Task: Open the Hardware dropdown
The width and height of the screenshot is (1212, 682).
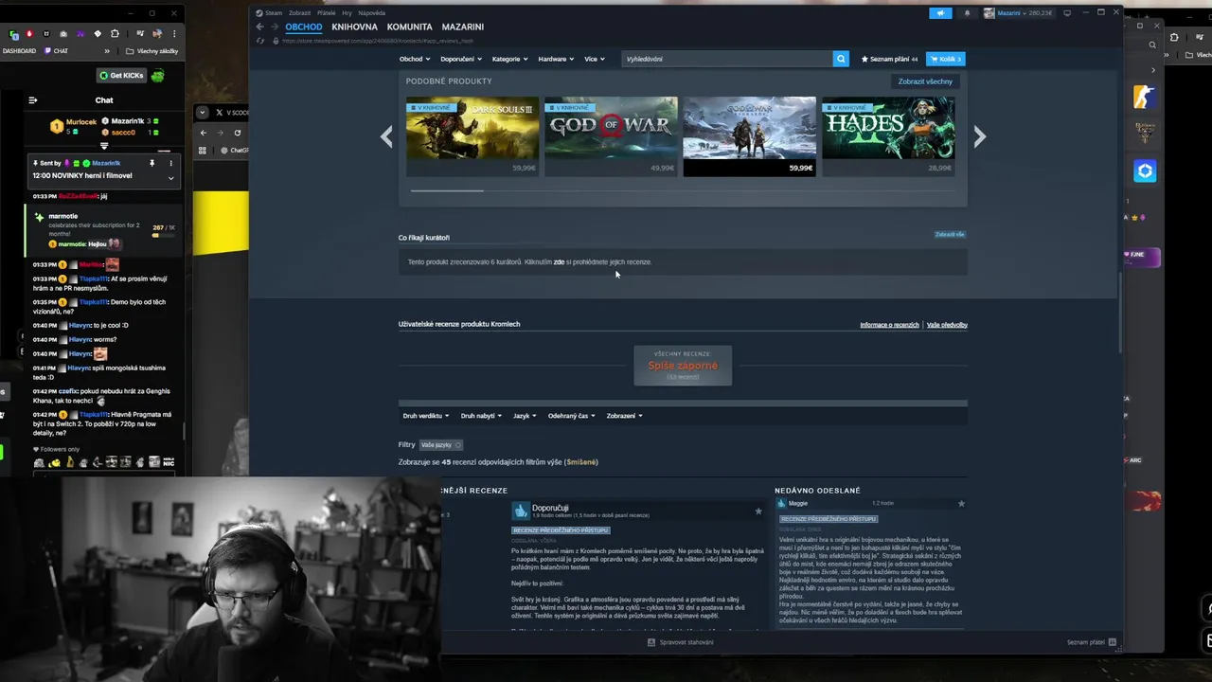Action: coord(556,59)
